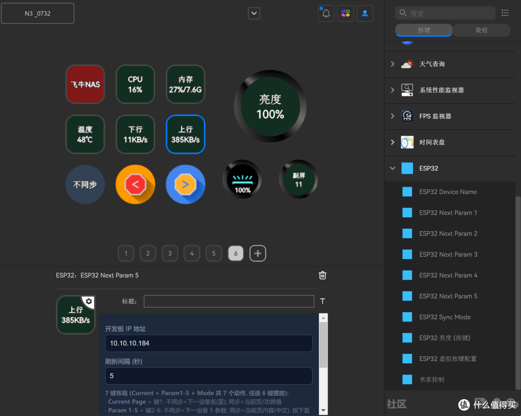This screenshot has height=416, width=521.
Task: Select the orange previous arrow key
Action: (135, 184)
